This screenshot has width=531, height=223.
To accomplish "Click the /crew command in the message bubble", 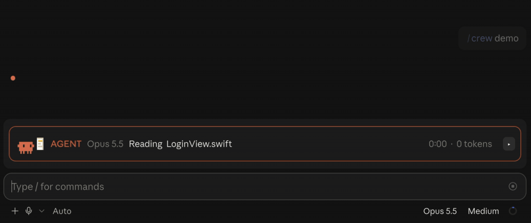I will tap(480, 38).
